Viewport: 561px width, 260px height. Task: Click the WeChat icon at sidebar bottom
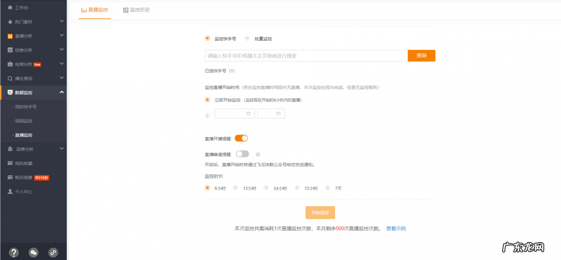[x=33, y=252]
